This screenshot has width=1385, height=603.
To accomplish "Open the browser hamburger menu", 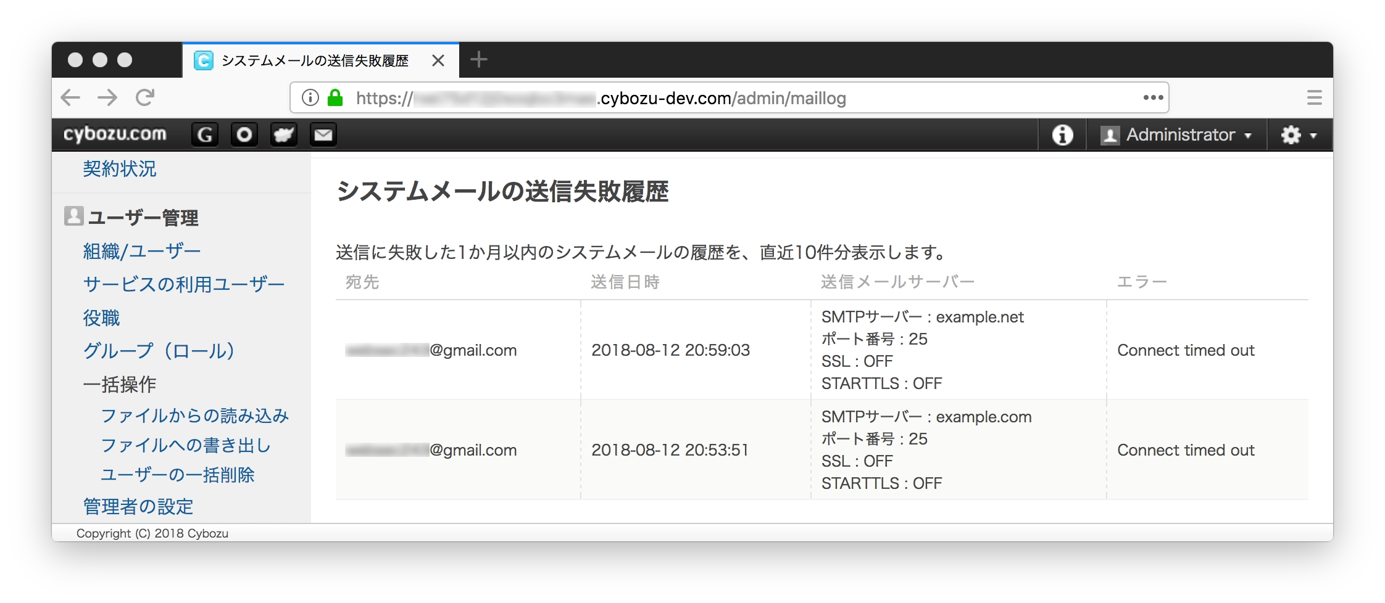I will point(1314,97).
